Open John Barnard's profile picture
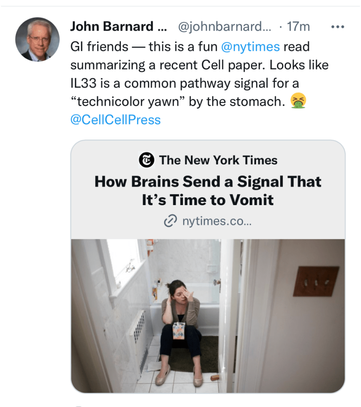 click(37, 39)
